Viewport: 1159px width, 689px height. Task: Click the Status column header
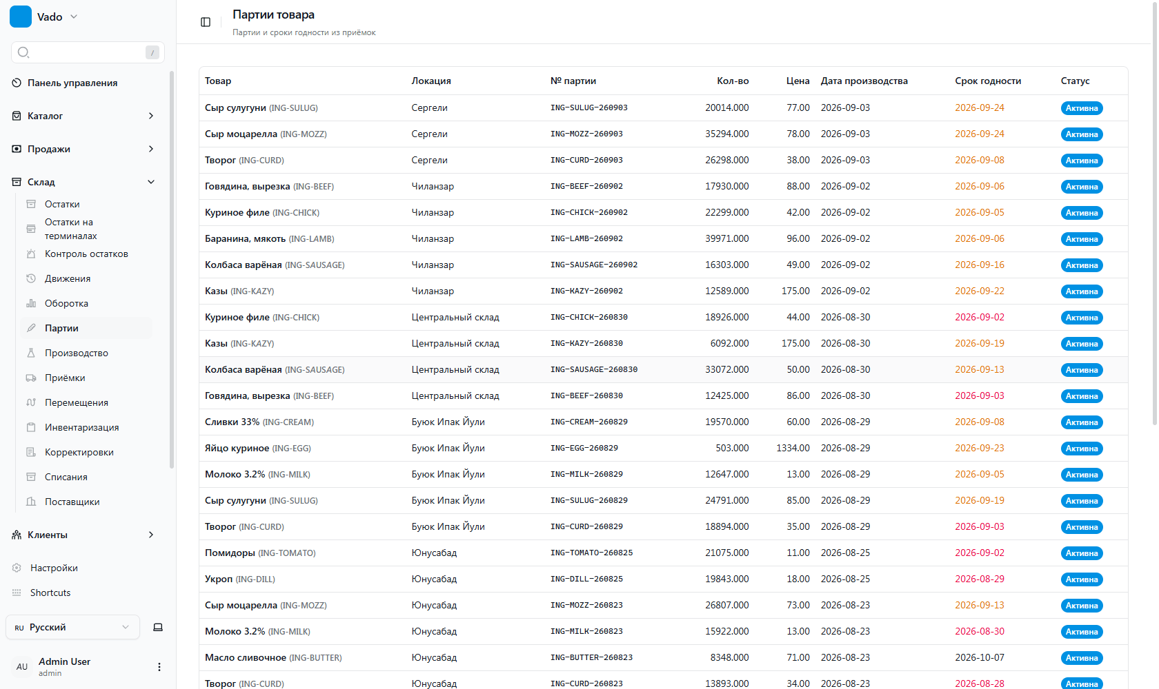(x=1075, y=81)
